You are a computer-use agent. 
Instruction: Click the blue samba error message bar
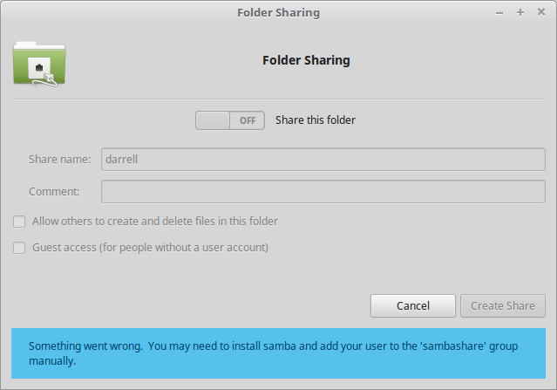coord(278,353)
